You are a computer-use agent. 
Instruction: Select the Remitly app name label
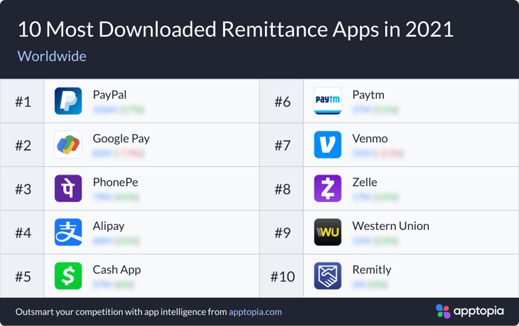(x=372, y=269)
